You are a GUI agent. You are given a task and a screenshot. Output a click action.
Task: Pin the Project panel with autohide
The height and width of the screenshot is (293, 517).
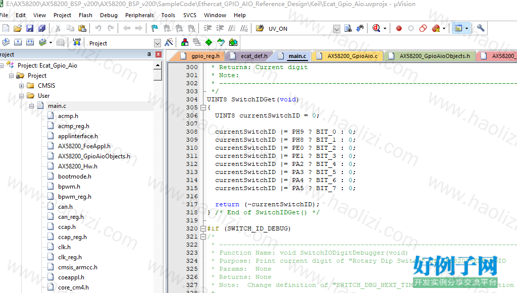coord(149,54)
